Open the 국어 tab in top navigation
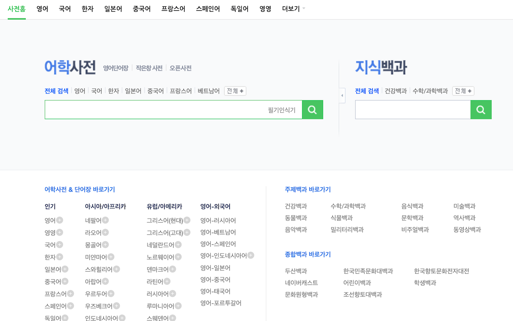The image size is (513, 321). tap(65, 8)
